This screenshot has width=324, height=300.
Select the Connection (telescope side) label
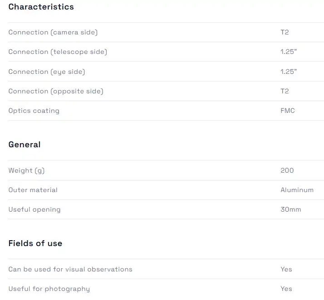coord(58,52)
